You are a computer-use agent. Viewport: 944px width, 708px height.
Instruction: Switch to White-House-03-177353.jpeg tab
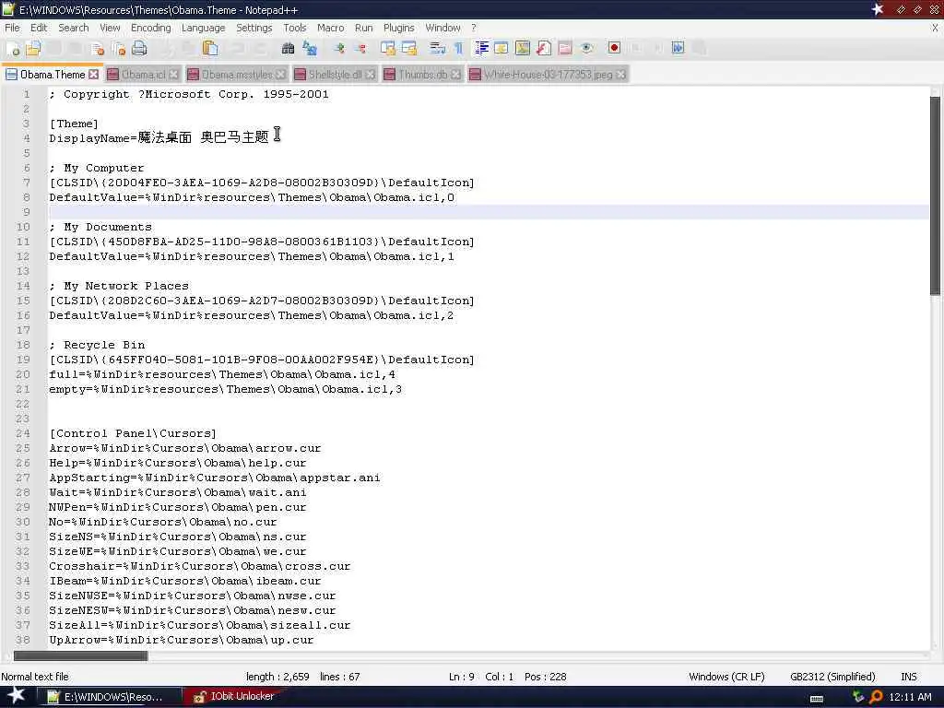point(548,75)
